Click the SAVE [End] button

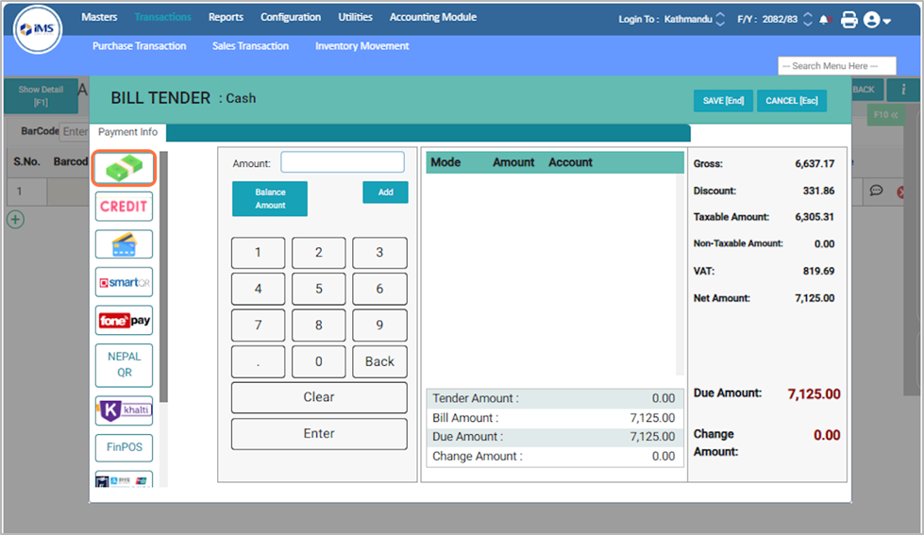(x=723, y=101)
